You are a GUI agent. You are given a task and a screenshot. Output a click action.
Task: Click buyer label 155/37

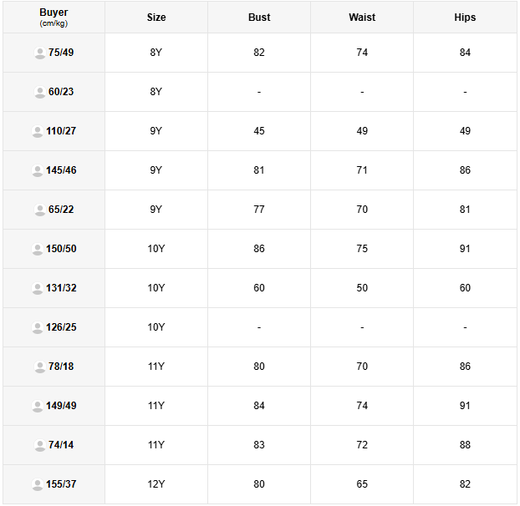click(61, 484)
